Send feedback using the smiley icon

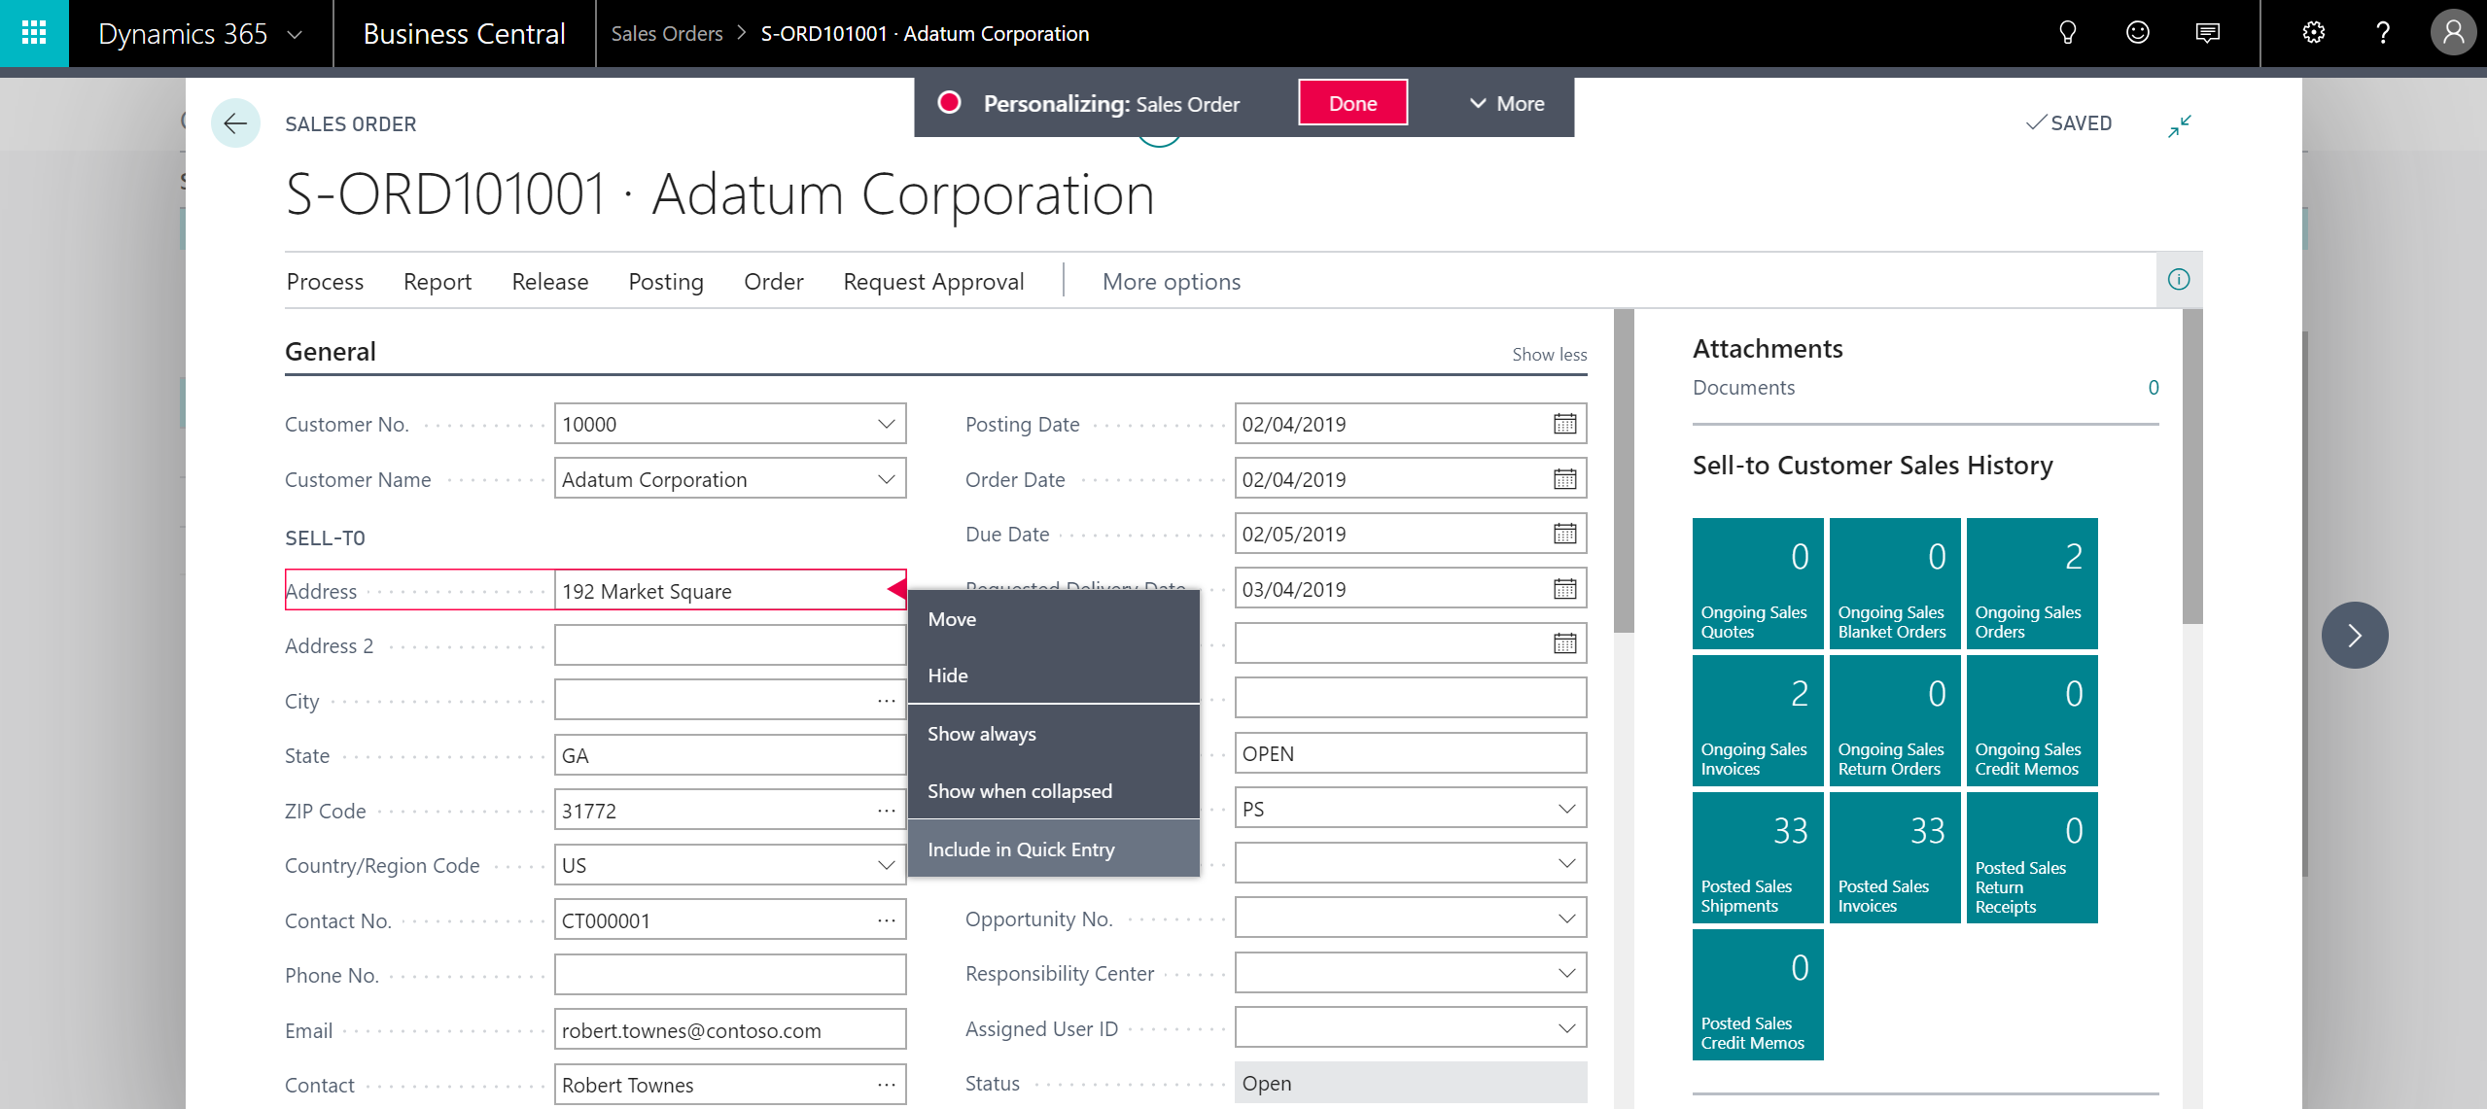pyautogui.click(x=2137, y=33)
